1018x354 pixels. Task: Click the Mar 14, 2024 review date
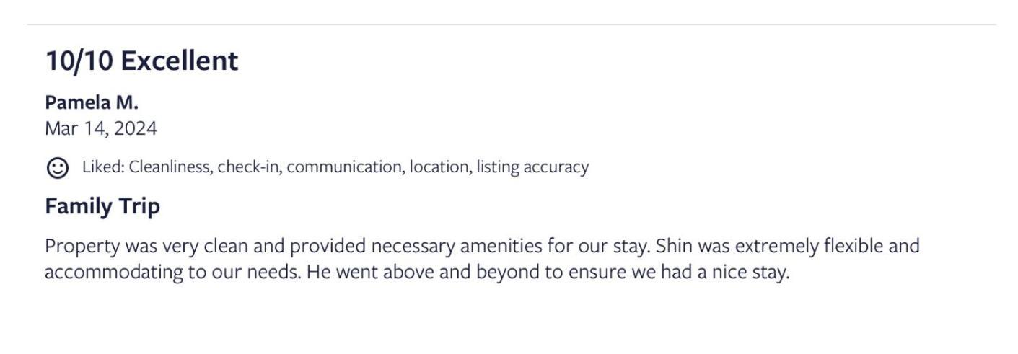[101, 129]
